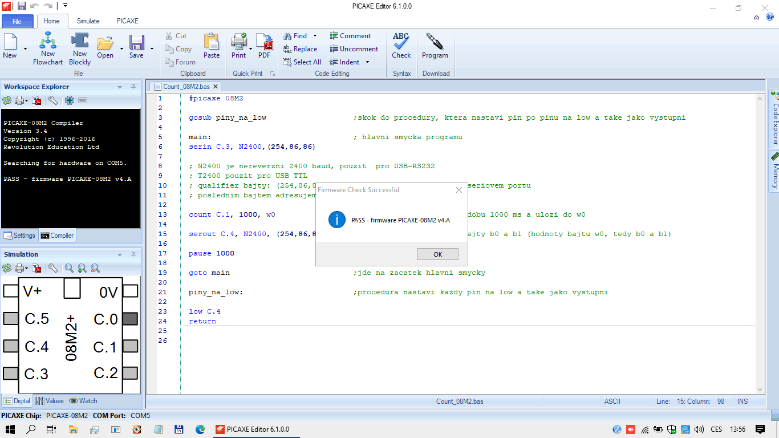This screenshot has width=779, height=438.
Task: Switch to Settings tab in Workspace Explorer
Action: [x=19, y=236]
